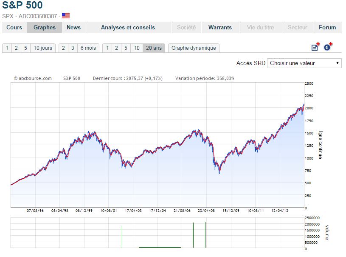Open the Graphe dynamique view
Viewport: 346px width, 257px height.
point(194,48)
